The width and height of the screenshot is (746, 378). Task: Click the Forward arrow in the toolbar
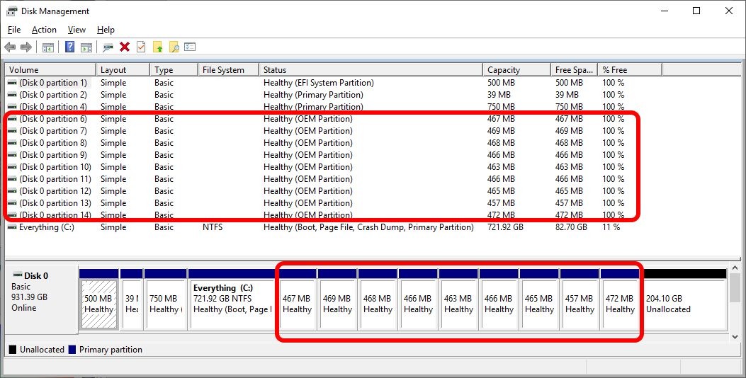point(26,47)
